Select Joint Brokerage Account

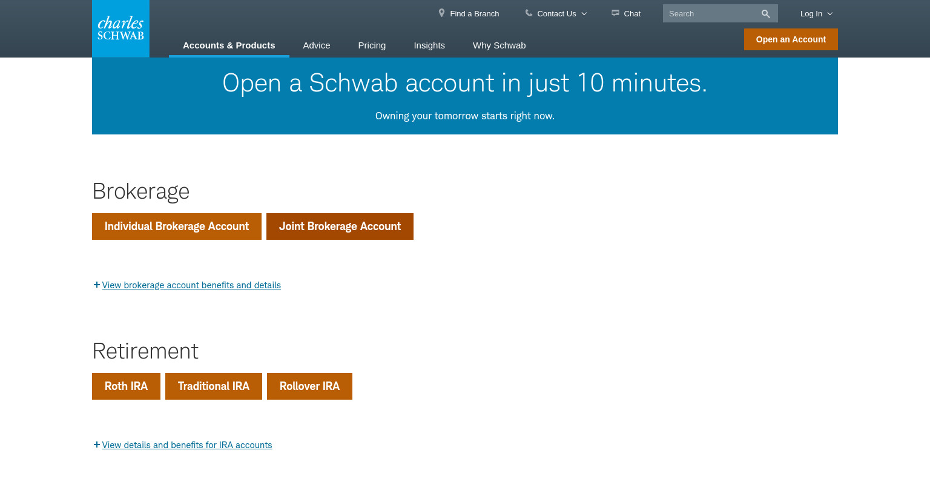tap(340, 226)
